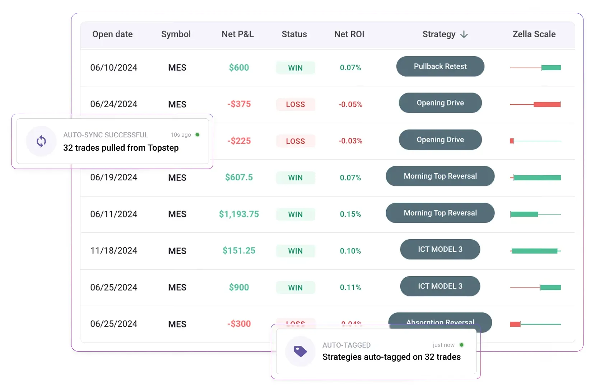
Task: Sort by Zella Scale column header
Action: [534, 34]
